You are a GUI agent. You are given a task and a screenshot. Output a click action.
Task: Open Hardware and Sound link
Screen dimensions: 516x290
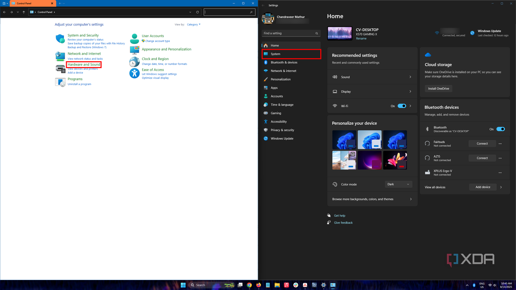tap(84, 65)
